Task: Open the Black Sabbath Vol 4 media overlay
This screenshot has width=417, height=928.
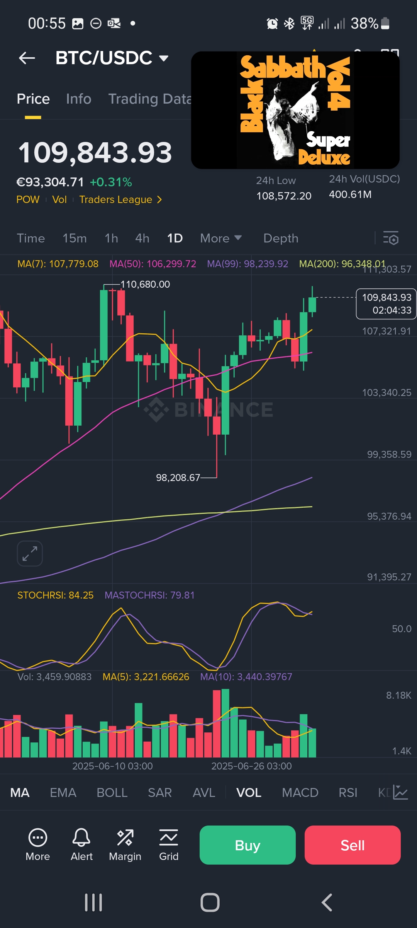Action: 295,110
